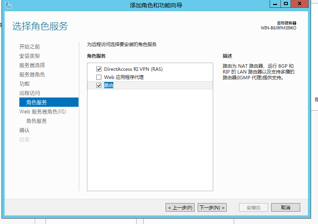Open the Web 服务器角色(IIS) step
318x224 pixels.
coord(43,111)
